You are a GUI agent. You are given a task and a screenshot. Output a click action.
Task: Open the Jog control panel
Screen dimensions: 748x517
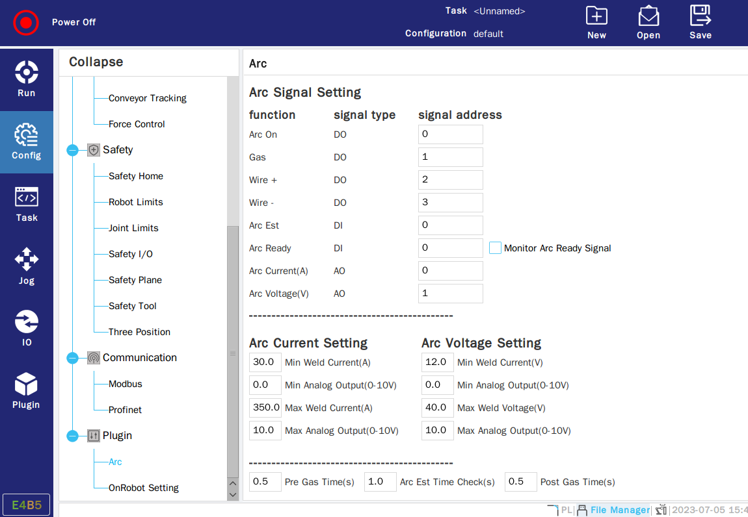[x=27, y=266]
